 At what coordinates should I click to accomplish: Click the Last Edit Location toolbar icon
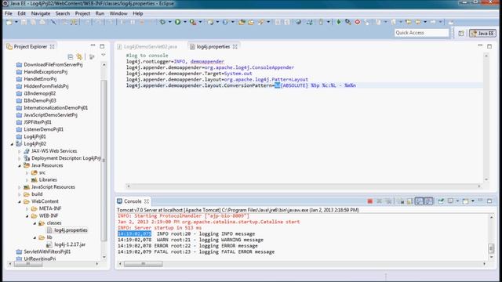pos(409,22)
